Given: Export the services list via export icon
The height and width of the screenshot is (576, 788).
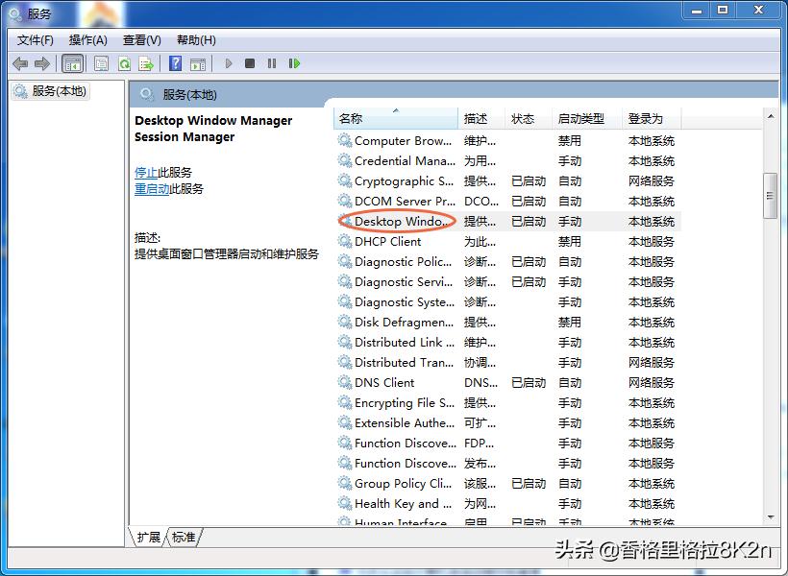Looking at the screenshot, I should 146,63.
